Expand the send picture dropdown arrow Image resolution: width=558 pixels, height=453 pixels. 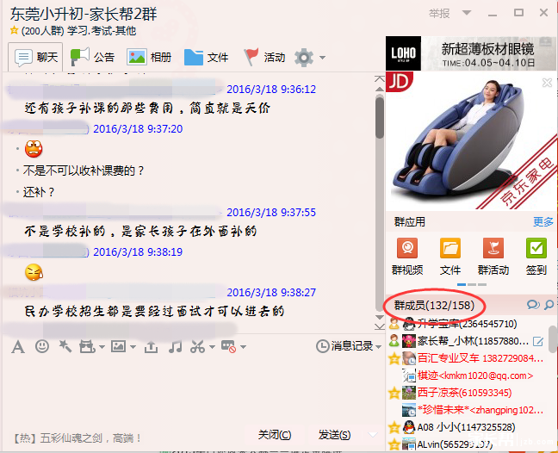(x=133, y=346)
